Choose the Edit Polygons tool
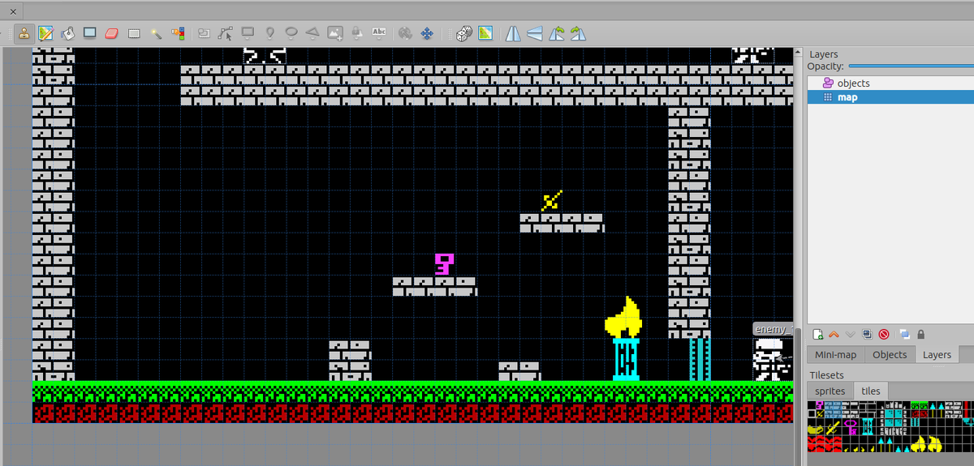Viewport: 974px width, 466px height. 226,33
